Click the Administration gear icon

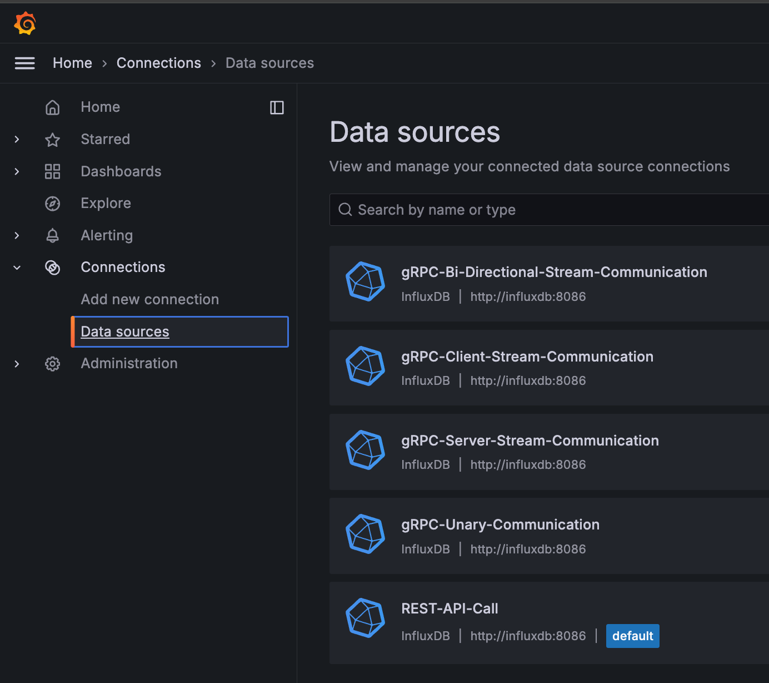point(52,364)
